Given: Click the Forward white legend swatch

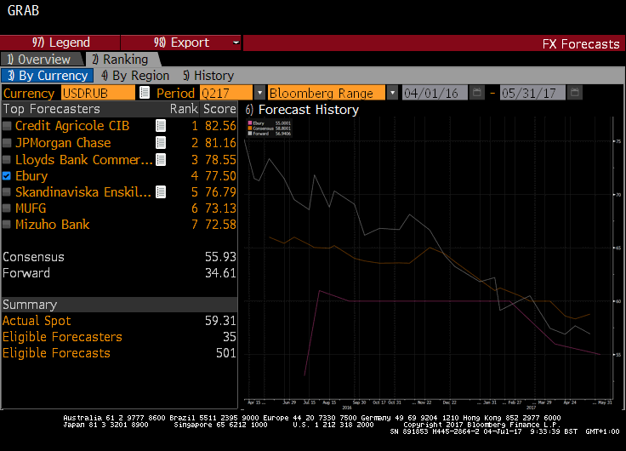Looking at the screenshot, I should [x=250, y=134].
